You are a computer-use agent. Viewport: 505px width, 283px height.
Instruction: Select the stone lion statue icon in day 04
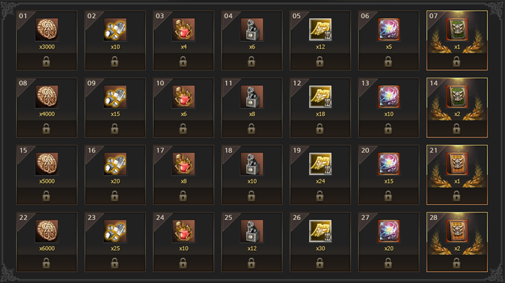point(252,29)
